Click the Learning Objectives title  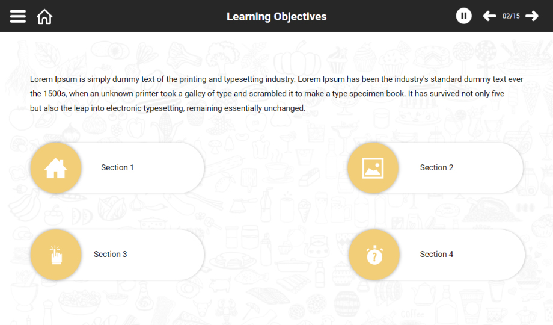click(276, 17)
